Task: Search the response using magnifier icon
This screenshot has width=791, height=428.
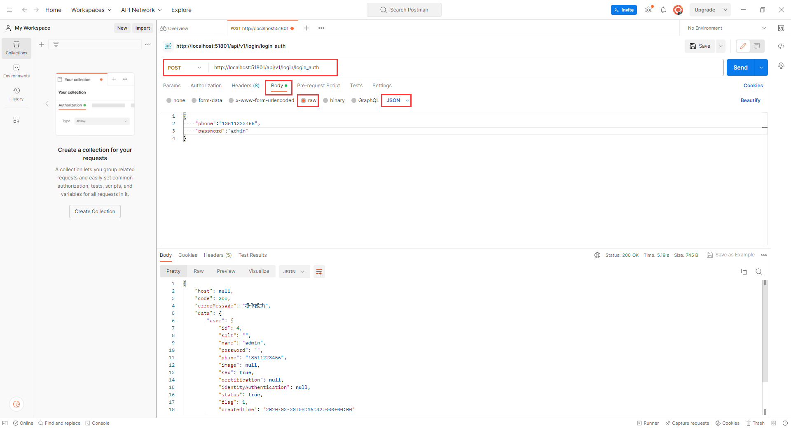Action: 758,272
